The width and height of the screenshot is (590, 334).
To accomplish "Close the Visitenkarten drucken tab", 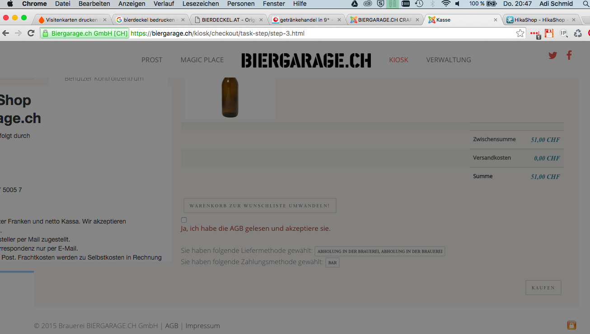I will tap(105, 20).
